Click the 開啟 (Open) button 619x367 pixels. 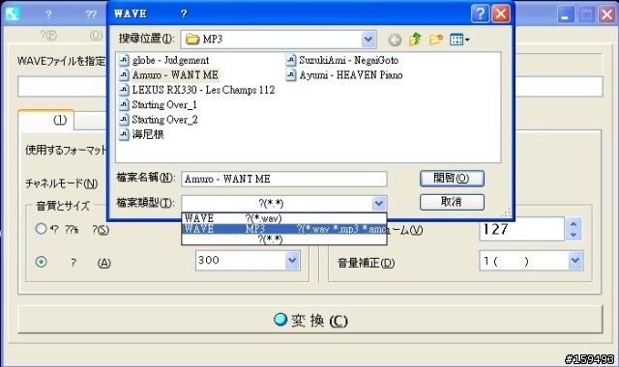[x=452, y=179]
